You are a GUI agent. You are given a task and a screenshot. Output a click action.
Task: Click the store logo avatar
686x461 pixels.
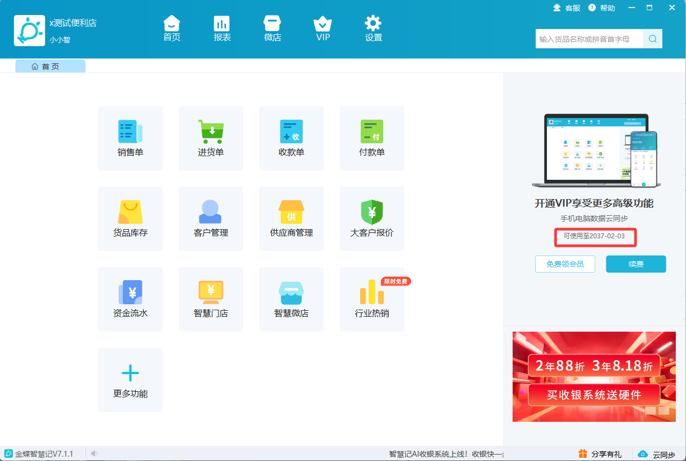[x=30, y=31]
